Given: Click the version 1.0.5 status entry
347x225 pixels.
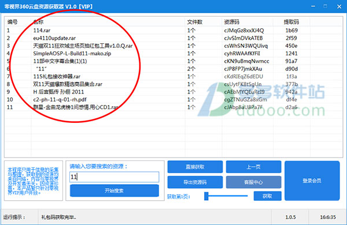Looking at the screenshot, I should (290, 217).
